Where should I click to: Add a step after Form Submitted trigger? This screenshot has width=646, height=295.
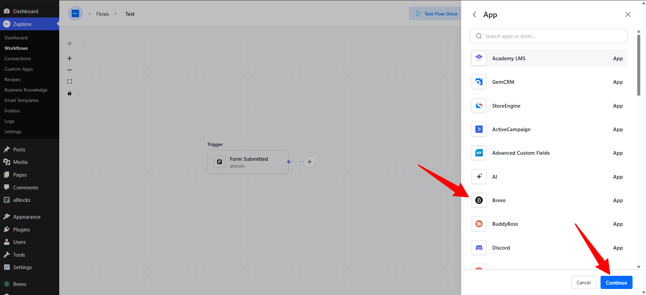tap(309, 162)
